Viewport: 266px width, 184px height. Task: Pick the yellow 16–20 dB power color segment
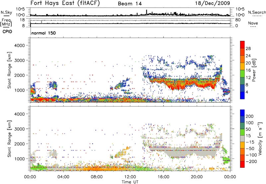[242, 66]
